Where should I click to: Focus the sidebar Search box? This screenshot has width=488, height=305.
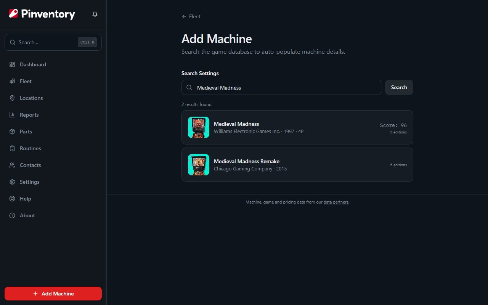tap(53, 42)
